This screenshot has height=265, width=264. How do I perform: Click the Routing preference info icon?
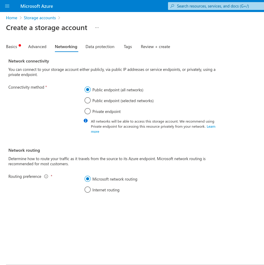tap(46, 177)
